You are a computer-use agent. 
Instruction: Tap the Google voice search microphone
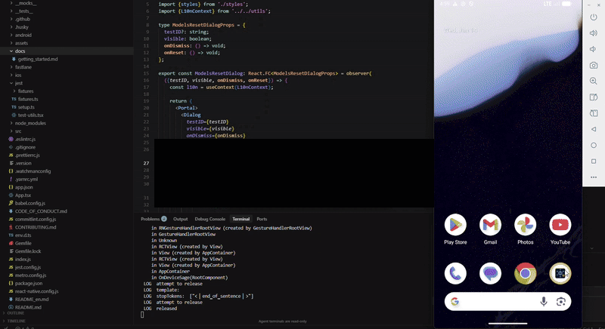pyautogui.click(x=543, y=302)
